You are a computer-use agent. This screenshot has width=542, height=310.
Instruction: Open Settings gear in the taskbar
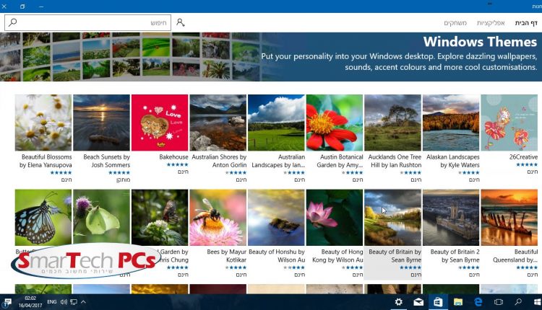398,302
